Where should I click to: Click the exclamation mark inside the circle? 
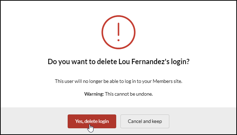pos(118,32)
